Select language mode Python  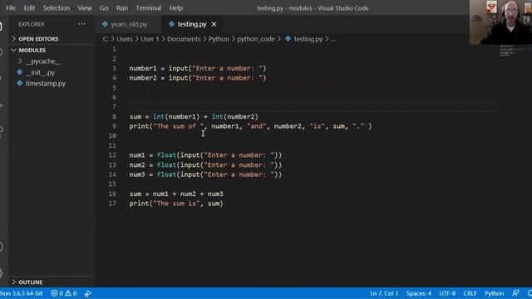[494, 293]
